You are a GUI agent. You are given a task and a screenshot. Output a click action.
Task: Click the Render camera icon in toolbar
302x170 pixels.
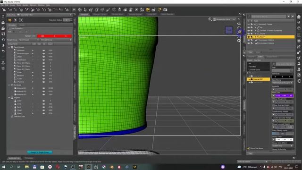(165, 9)
